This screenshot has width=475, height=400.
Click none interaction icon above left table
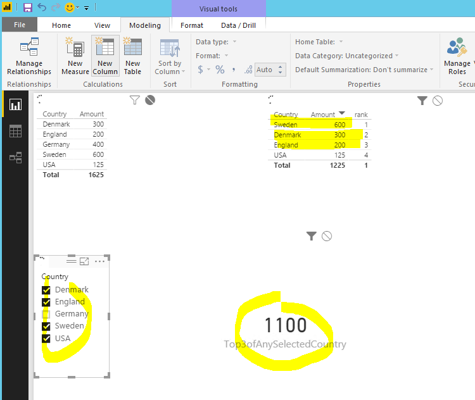(150, 100)
